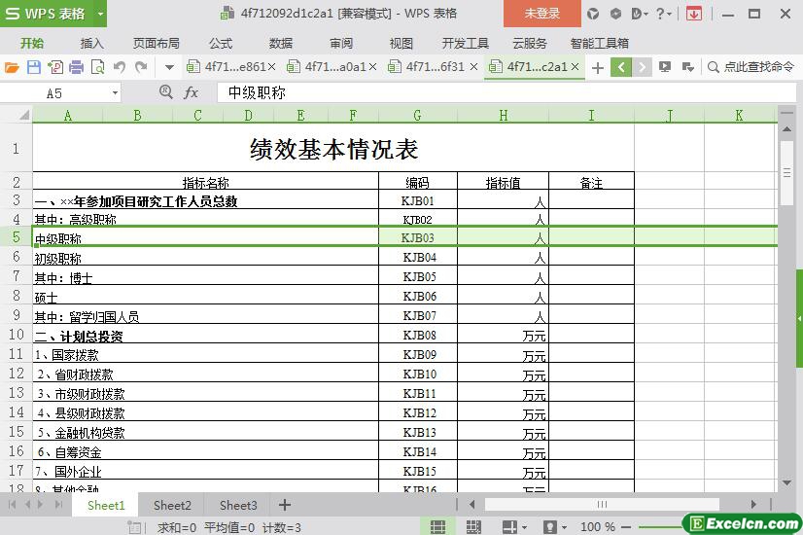This screenshot has width=803, height=535.
Task: Open the 插入 ribbon tab
Action: [x=92, y=44]
